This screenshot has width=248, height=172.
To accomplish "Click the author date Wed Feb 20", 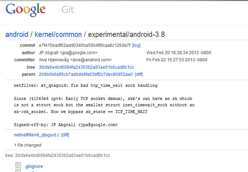I will 179,53.
